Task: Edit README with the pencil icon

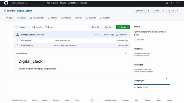Action: tap(126, 53)
